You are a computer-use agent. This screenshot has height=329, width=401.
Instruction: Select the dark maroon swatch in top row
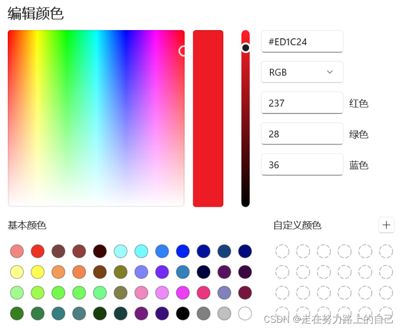100,251
